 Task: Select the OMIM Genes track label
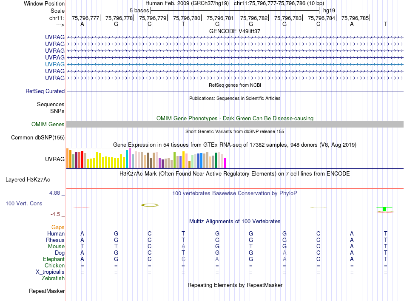click(48, 125)
